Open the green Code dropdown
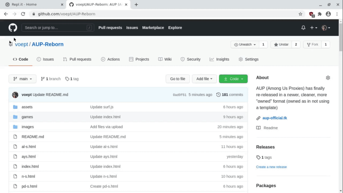Image resolution: width=343 pixels, height=193 pixels. coord(233,79)
